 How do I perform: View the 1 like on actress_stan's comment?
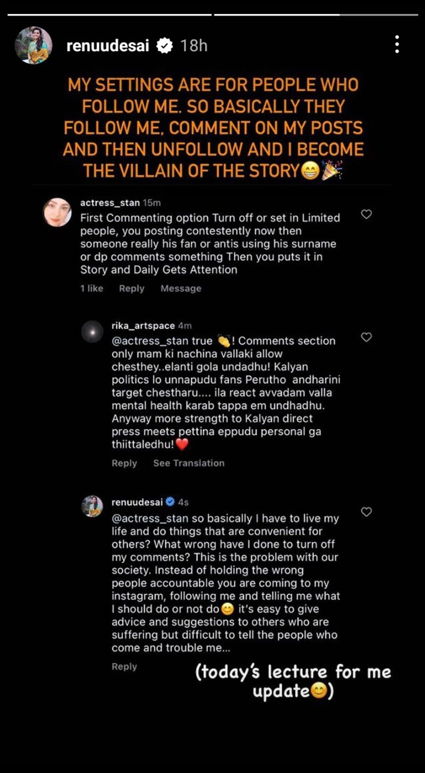coord(92,288)
